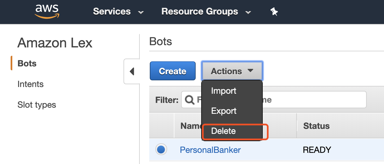This screenshot has height=164, width=384.
Task: Click the Filter: label
Action: coord(167,100)
